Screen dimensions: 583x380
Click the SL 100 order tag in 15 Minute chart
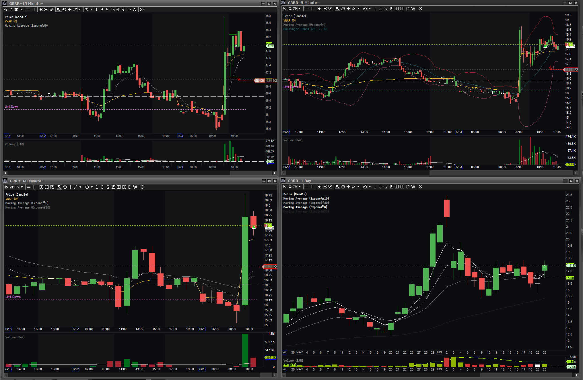click(260, 80)
